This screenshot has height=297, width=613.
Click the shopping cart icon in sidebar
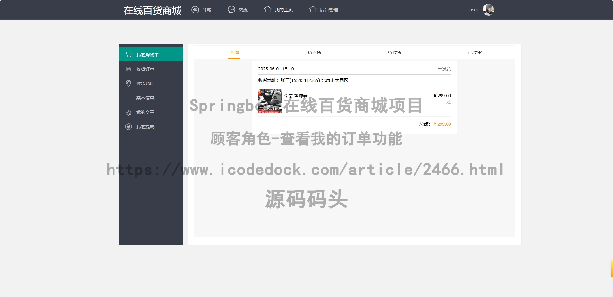click(x=129, y=55)
